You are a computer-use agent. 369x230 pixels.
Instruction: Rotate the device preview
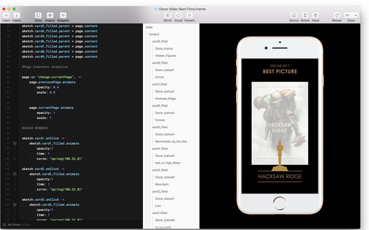(x=305, y=16)
